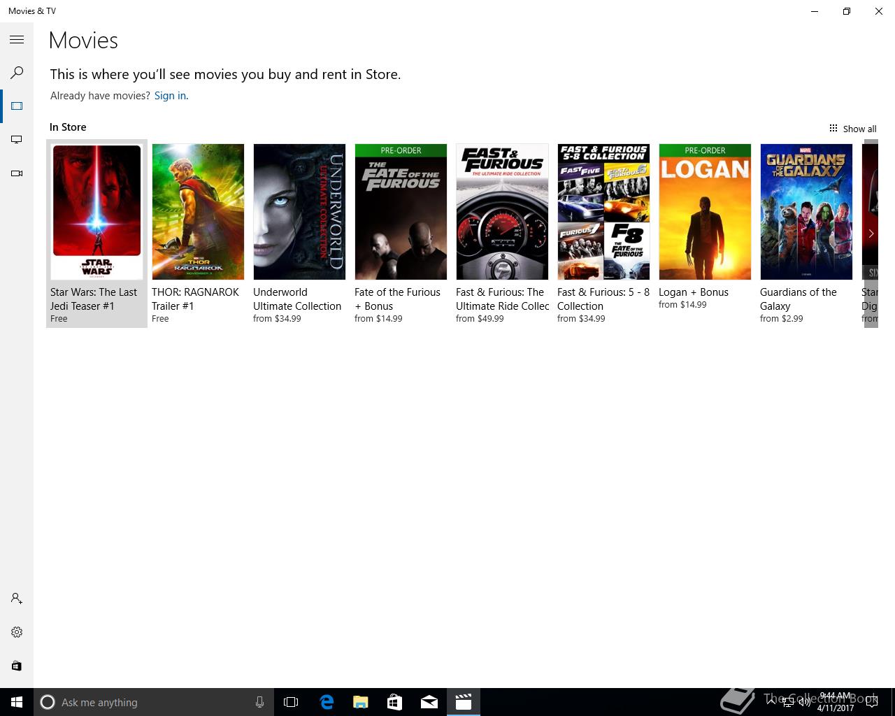Click 'Star Wars: The Last Jedi Teaser #1' title
The height and width of the screenshot is (716, 895).
click(x=94, y=299)
